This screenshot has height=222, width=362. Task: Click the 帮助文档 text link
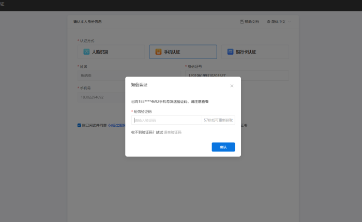252,22
